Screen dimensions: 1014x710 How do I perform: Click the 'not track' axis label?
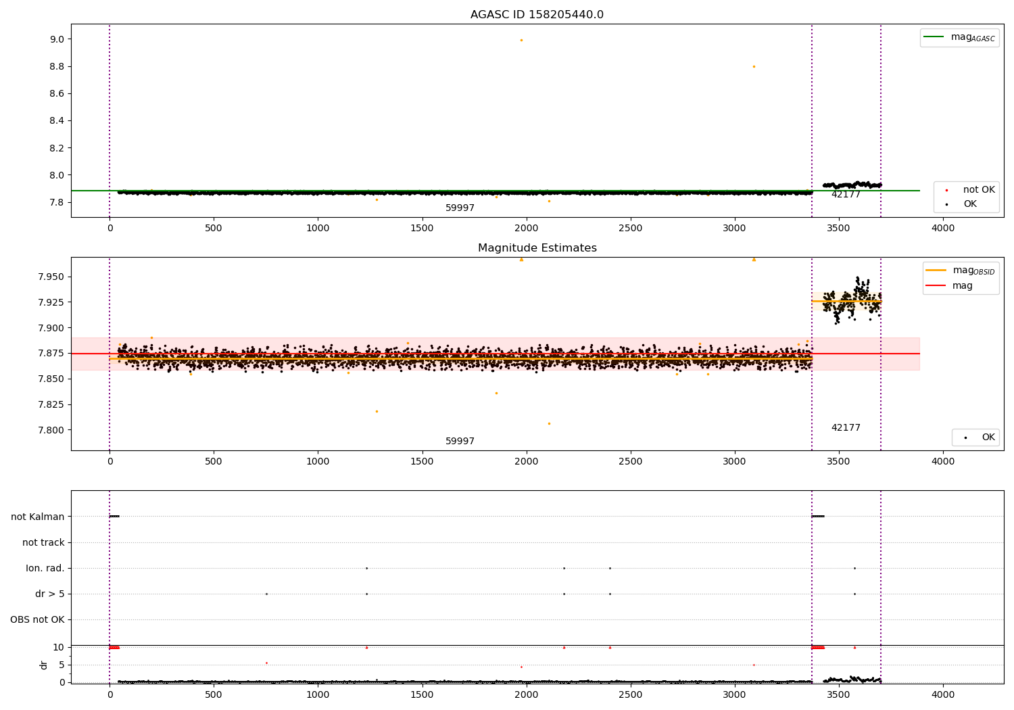[x=43, y=542]
